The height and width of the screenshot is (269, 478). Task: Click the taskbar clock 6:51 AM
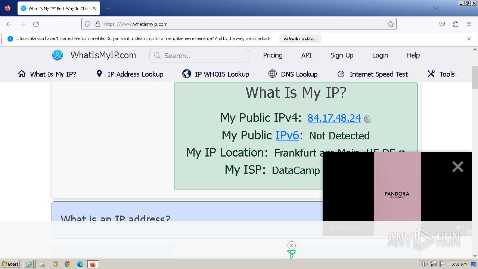point(459,264)
